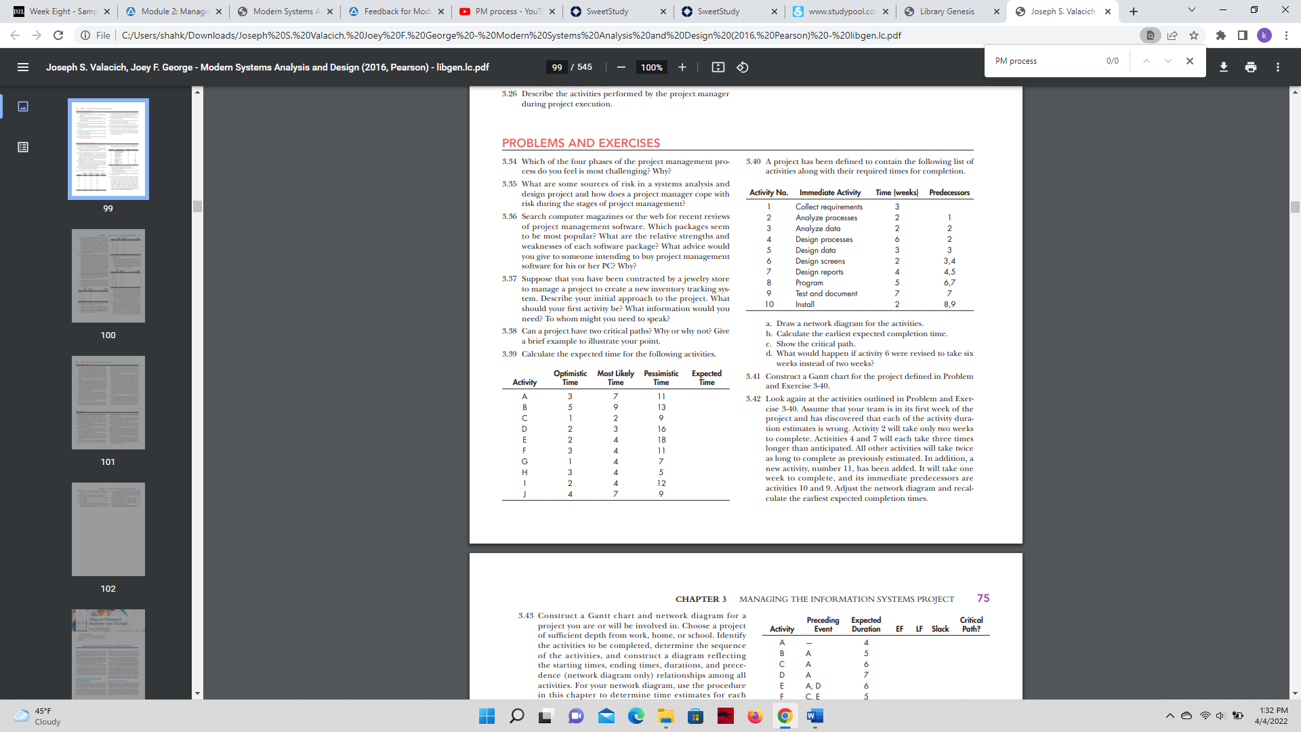The image size is (1301, 732).
Task: Show document outline view in sidebar
Action: (x=23, y=147)
